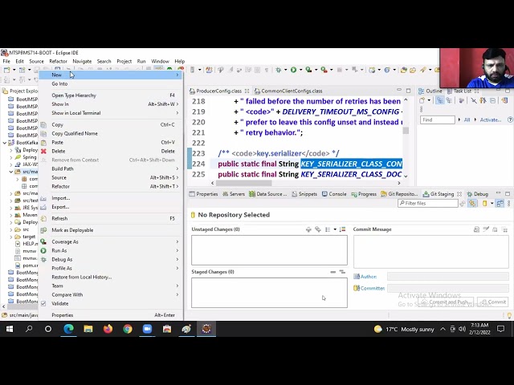Toggle Scheduled presentation in Task List
514x385 pixels.
point(449,100)
